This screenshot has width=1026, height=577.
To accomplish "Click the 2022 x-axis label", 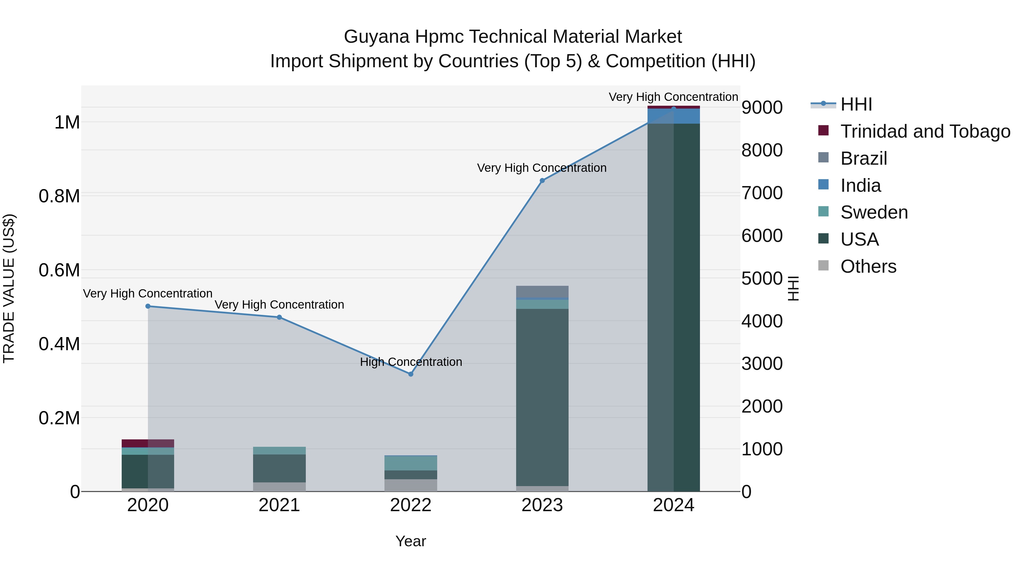I will tap(411, 505).
